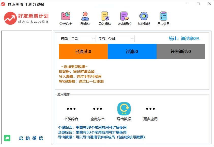
Task: Open 更多应用 more apps entry
Action: 150,109
